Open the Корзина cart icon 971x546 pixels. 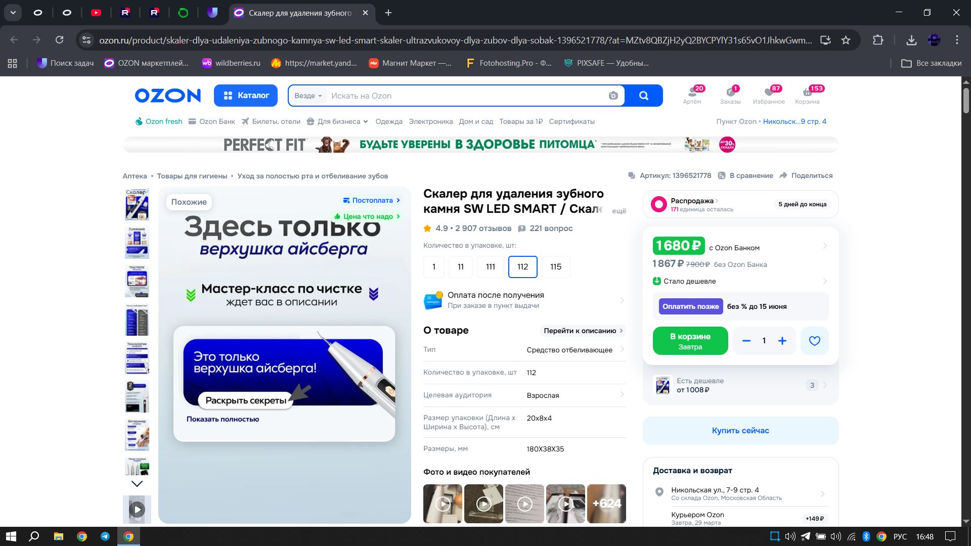pyautogui.click(x=807, y=95)
